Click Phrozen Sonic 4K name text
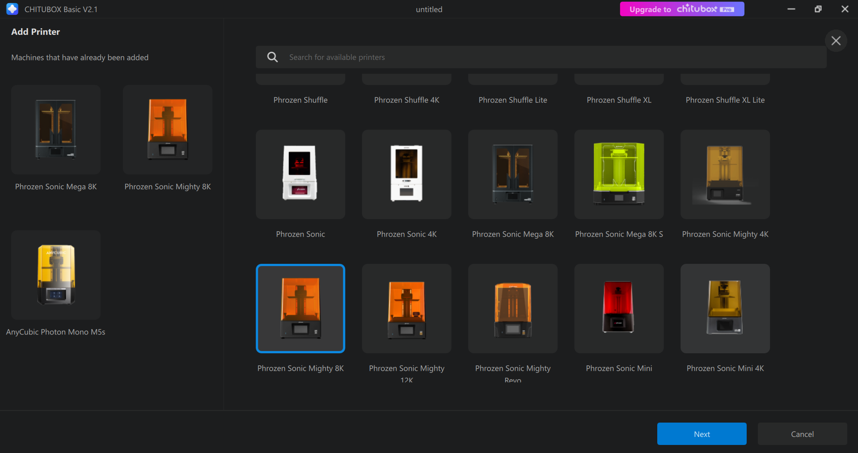 (406, 234)
